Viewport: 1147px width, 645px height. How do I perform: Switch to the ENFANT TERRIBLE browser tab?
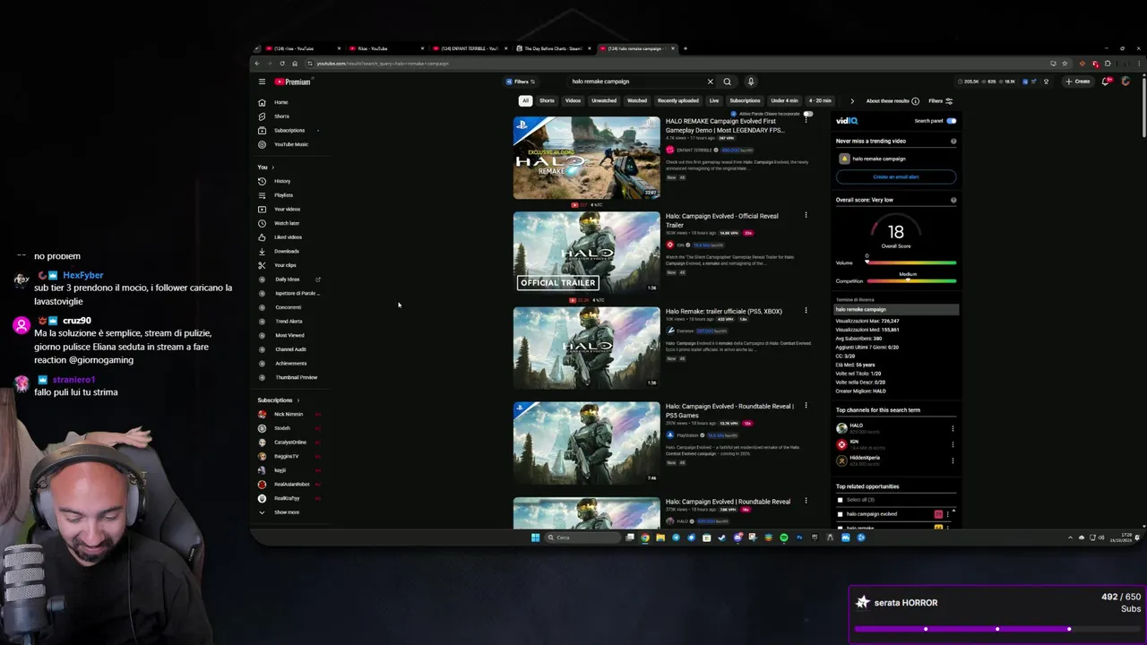pos(469,48)
